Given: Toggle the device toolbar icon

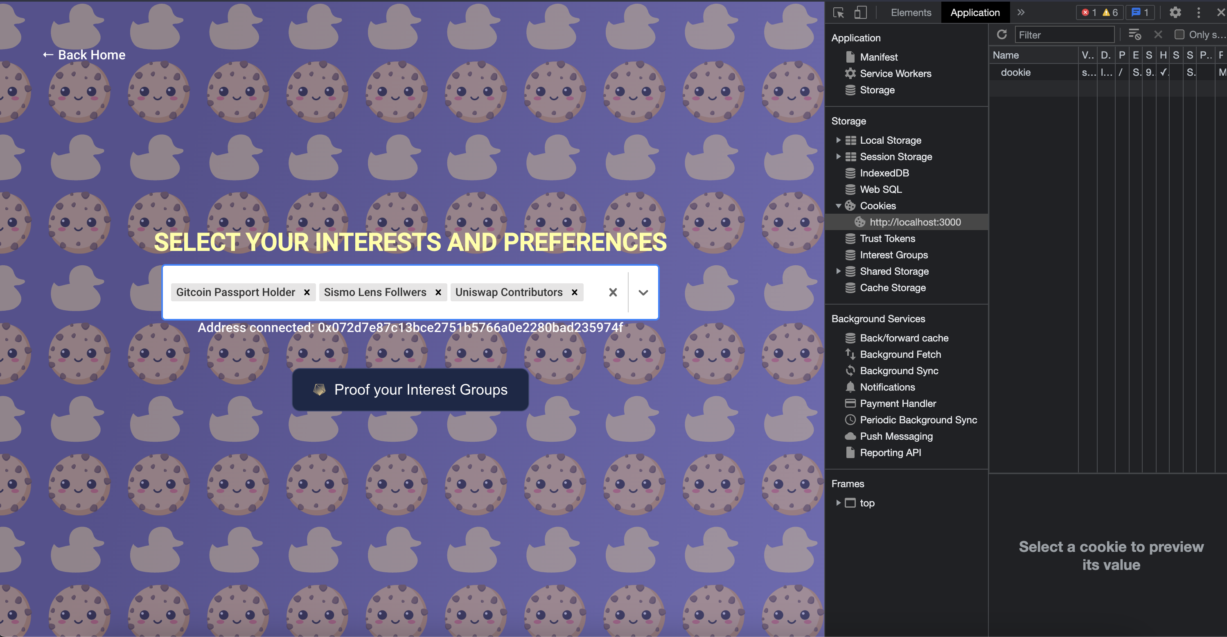Looking at the screenshot, I should [860, 13].
